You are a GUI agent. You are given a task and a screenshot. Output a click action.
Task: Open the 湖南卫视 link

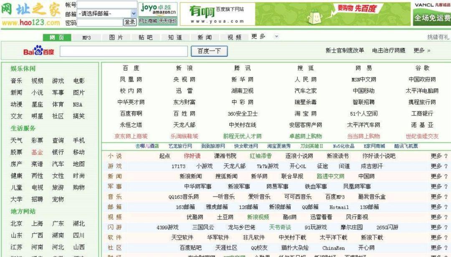(x=242, y=91)
